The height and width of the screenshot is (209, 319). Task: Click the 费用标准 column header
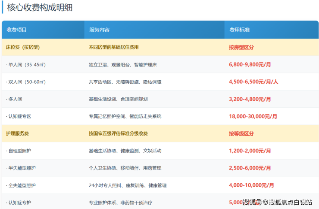pyautogui.click(x=240, y=30)
